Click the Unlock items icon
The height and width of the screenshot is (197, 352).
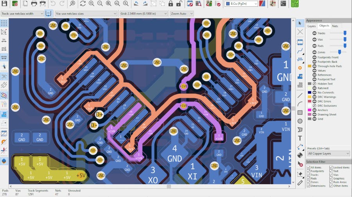pyautogui.click(x=179, y=4)
